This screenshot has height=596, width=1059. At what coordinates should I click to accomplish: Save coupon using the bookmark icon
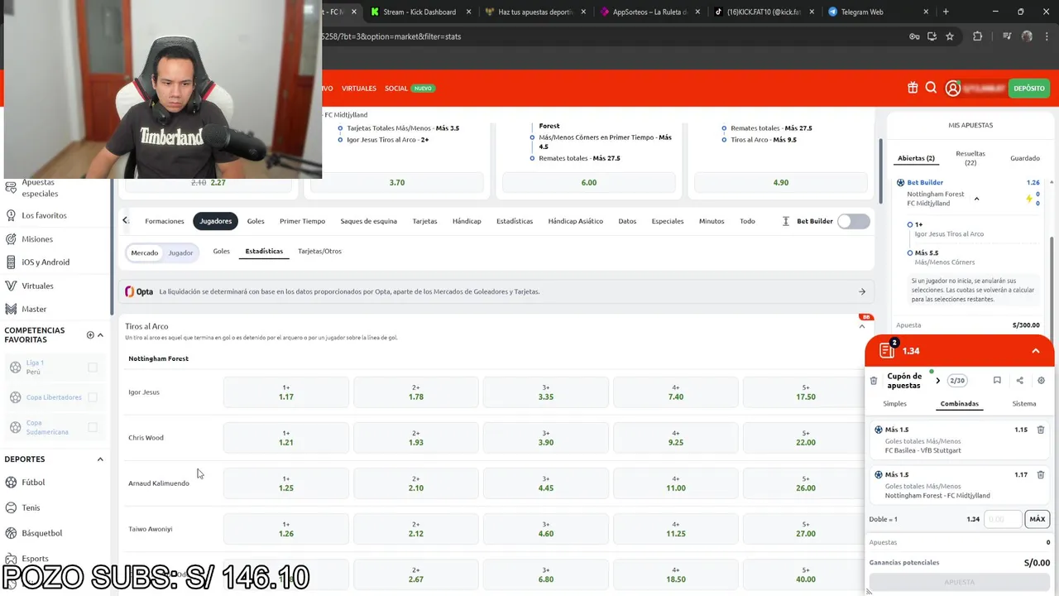coord(997,381)
